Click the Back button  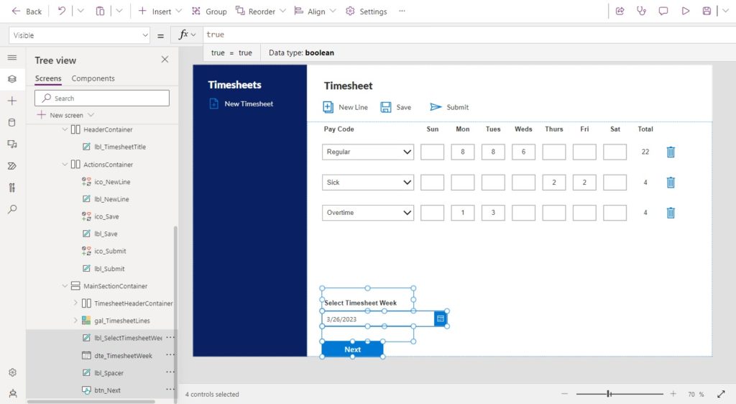tap(27, 11)
